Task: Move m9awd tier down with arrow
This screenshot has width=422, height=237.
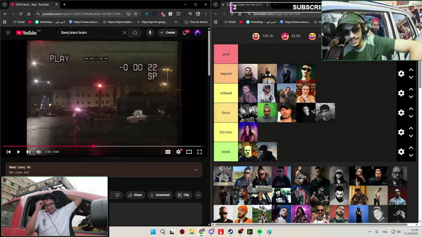Action: [411, 97]
